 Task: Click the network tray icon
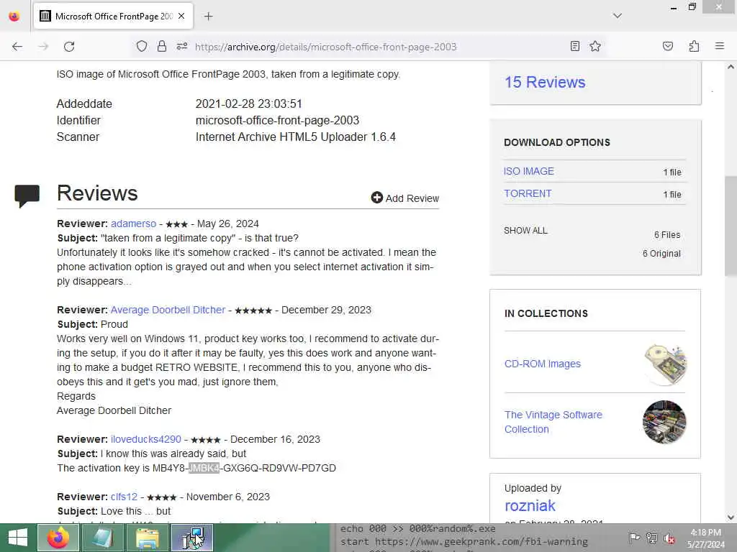tap(651, 538)
